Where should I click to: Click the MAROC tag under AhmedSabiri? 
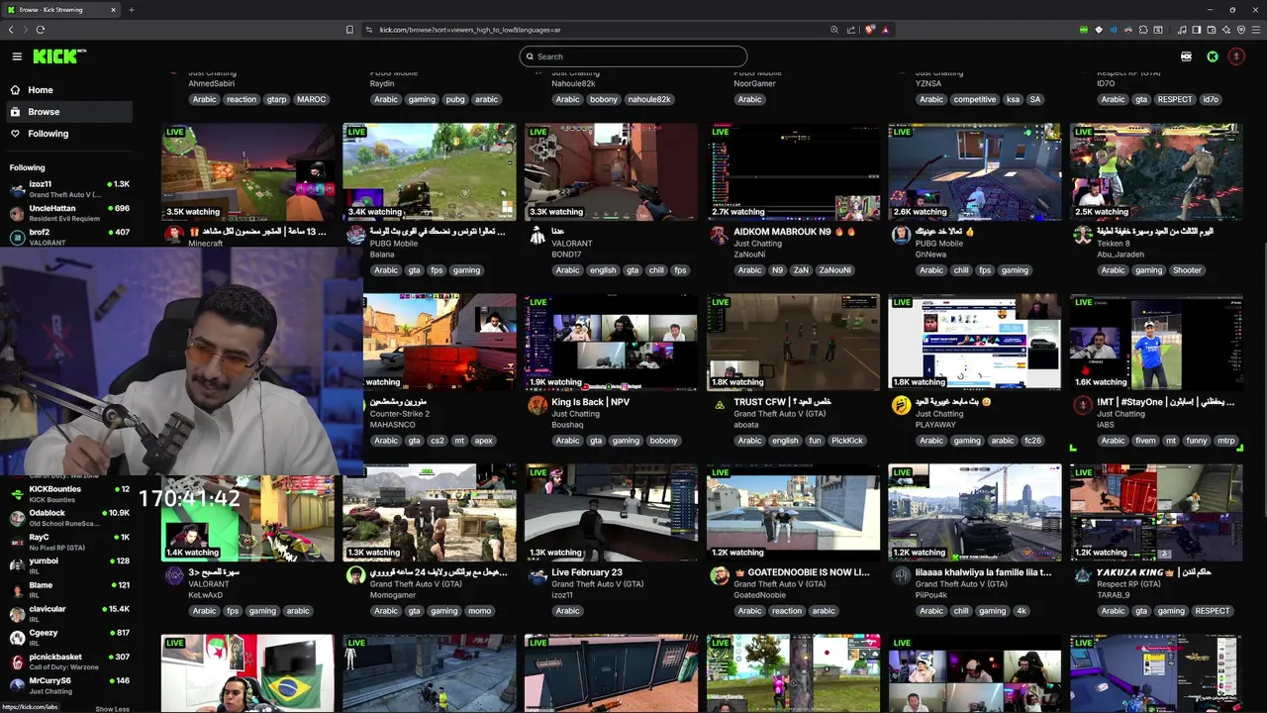(311, 99)
